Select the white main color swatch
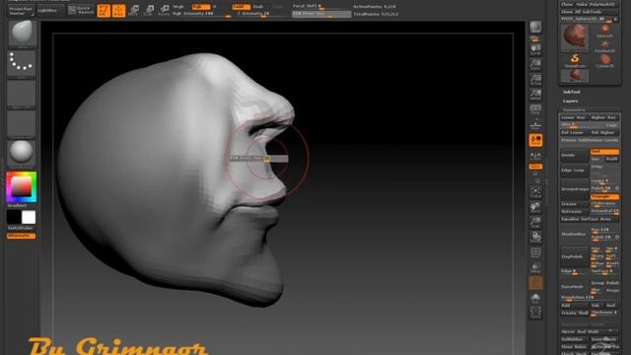Screen dimensions: 631x355 tap(29, 217)
